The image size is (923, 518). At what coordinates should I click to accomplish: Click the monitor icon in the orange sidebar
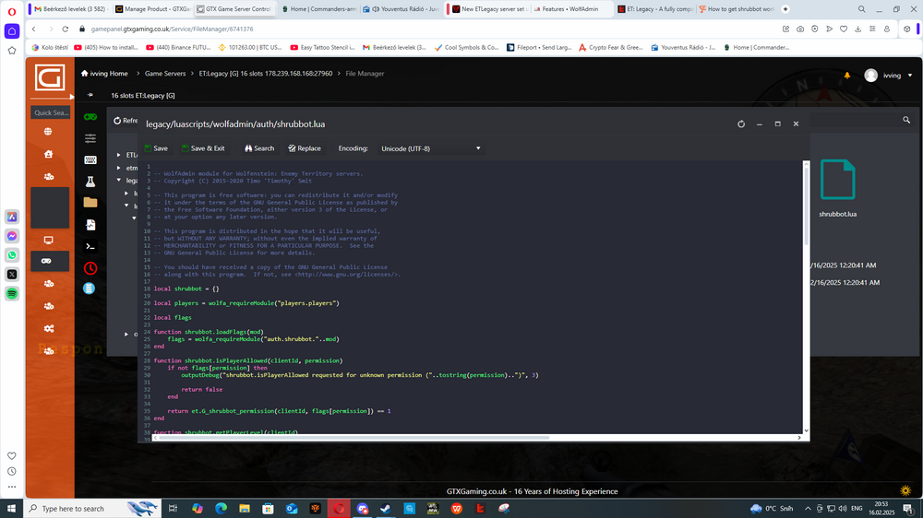click(48, 240)
